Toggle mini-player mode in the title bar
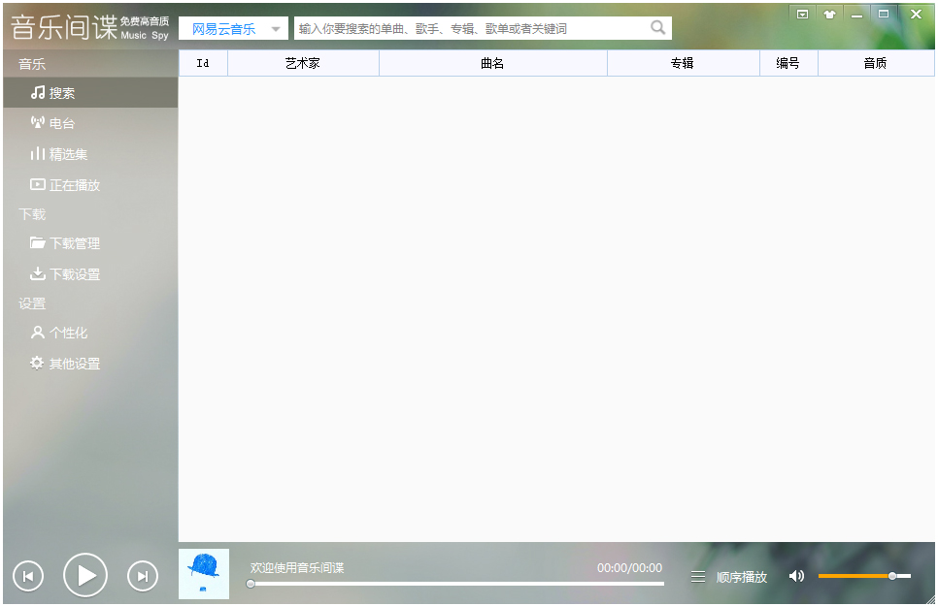 803,15
